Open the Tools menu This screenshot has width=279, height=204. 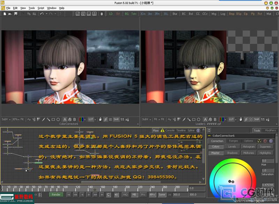32,8
